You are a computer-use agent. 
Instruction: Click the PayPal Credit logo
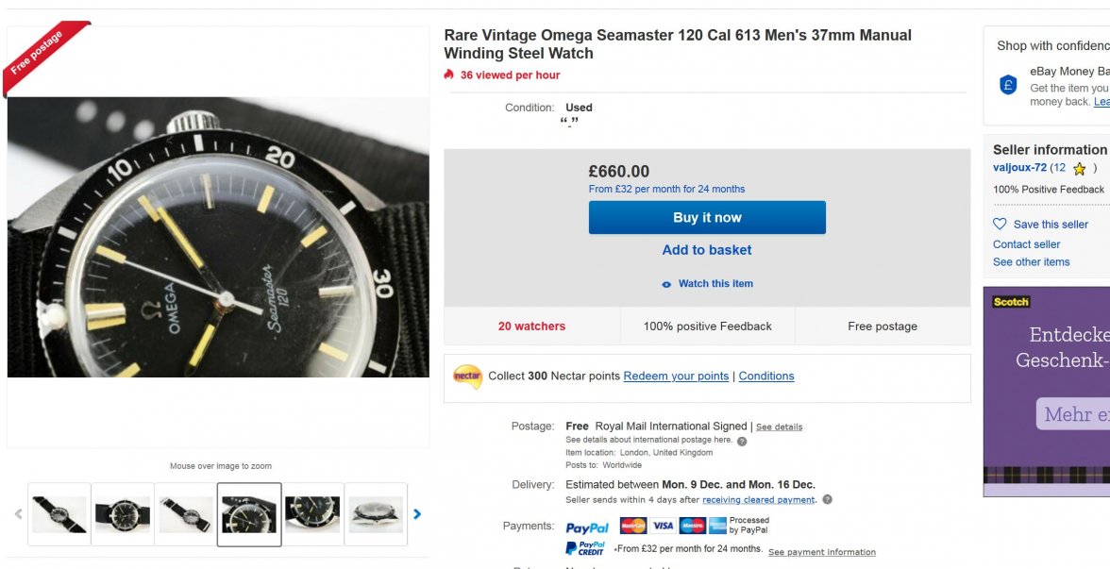coord(585,548)
